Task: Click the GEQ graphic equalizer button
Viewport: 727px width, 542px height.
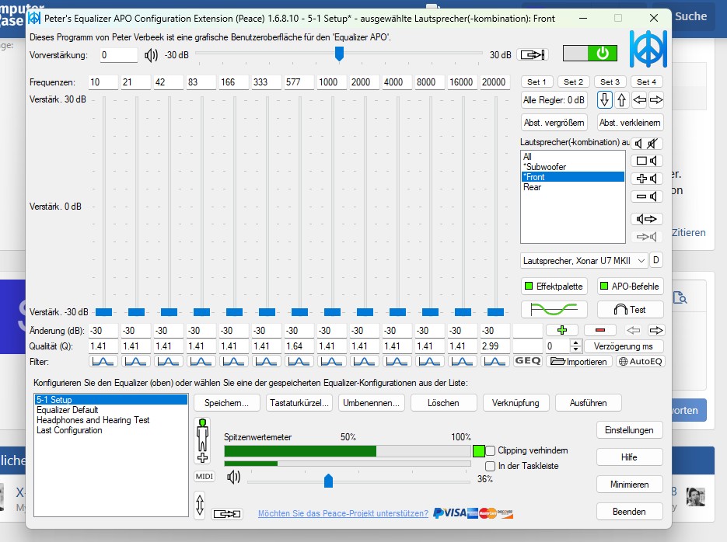Action: (x=528, y=361)
